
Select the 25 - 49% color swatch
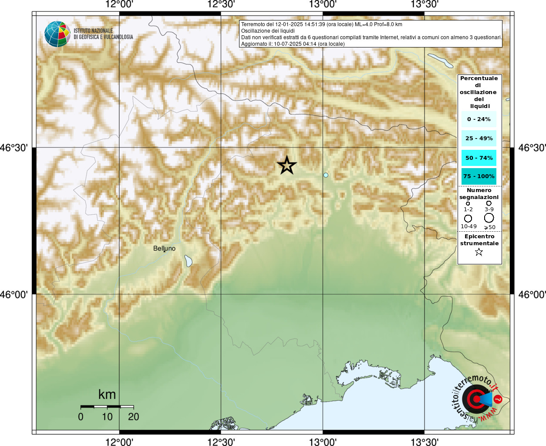tap(479, 138)
